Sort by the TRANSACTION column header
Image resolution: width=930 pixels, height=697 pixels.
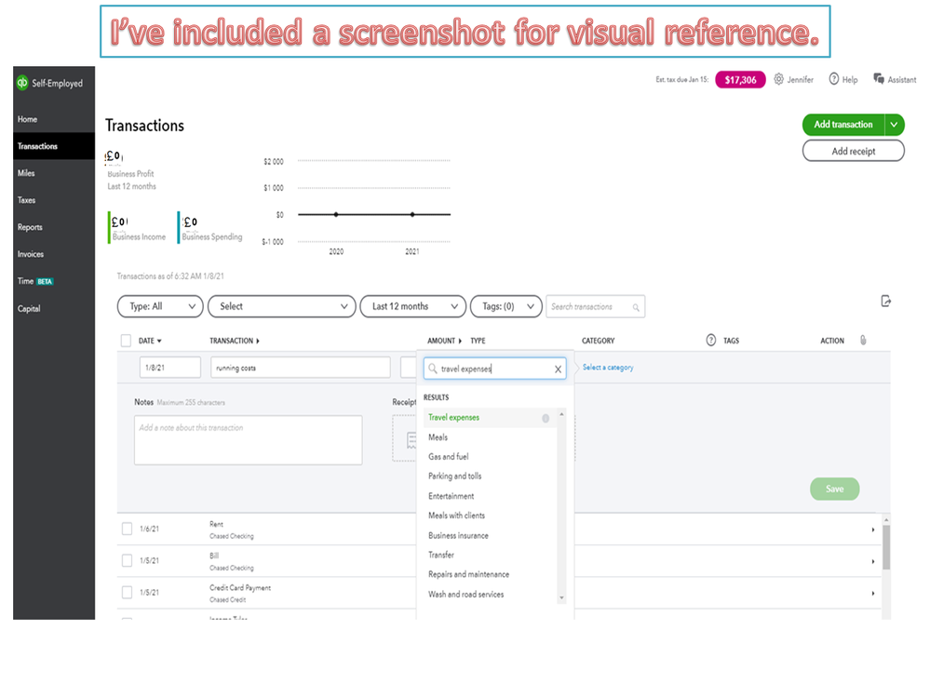pyautogui.click(x=235, y=341)
